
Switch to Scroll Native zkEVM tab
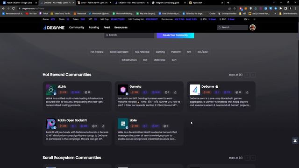[x=94, y=3]
